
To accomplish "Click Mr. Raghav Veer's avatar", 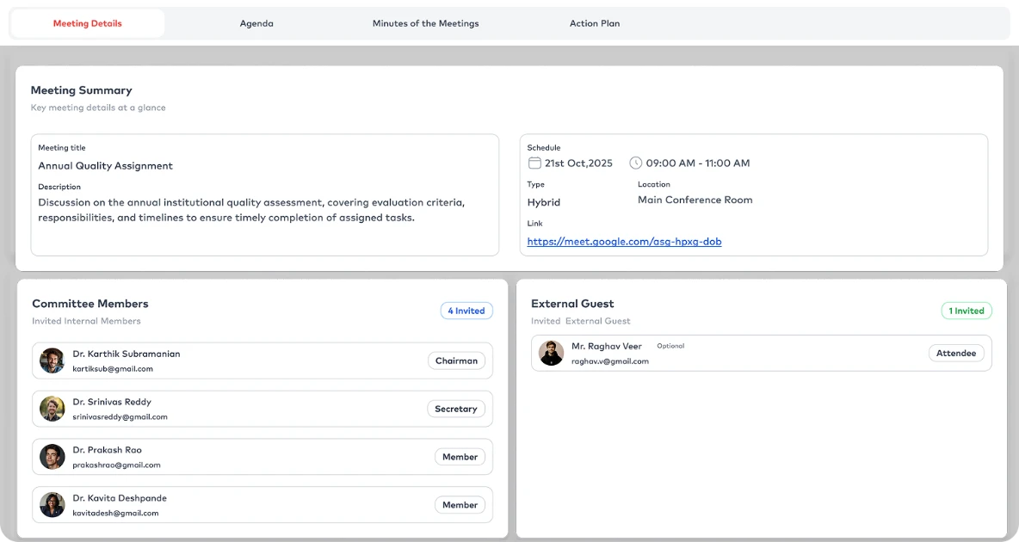I will 552,353.
